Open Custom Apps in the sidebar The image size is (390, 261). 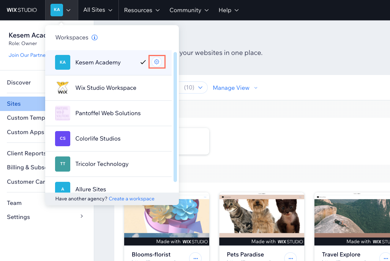25,132
